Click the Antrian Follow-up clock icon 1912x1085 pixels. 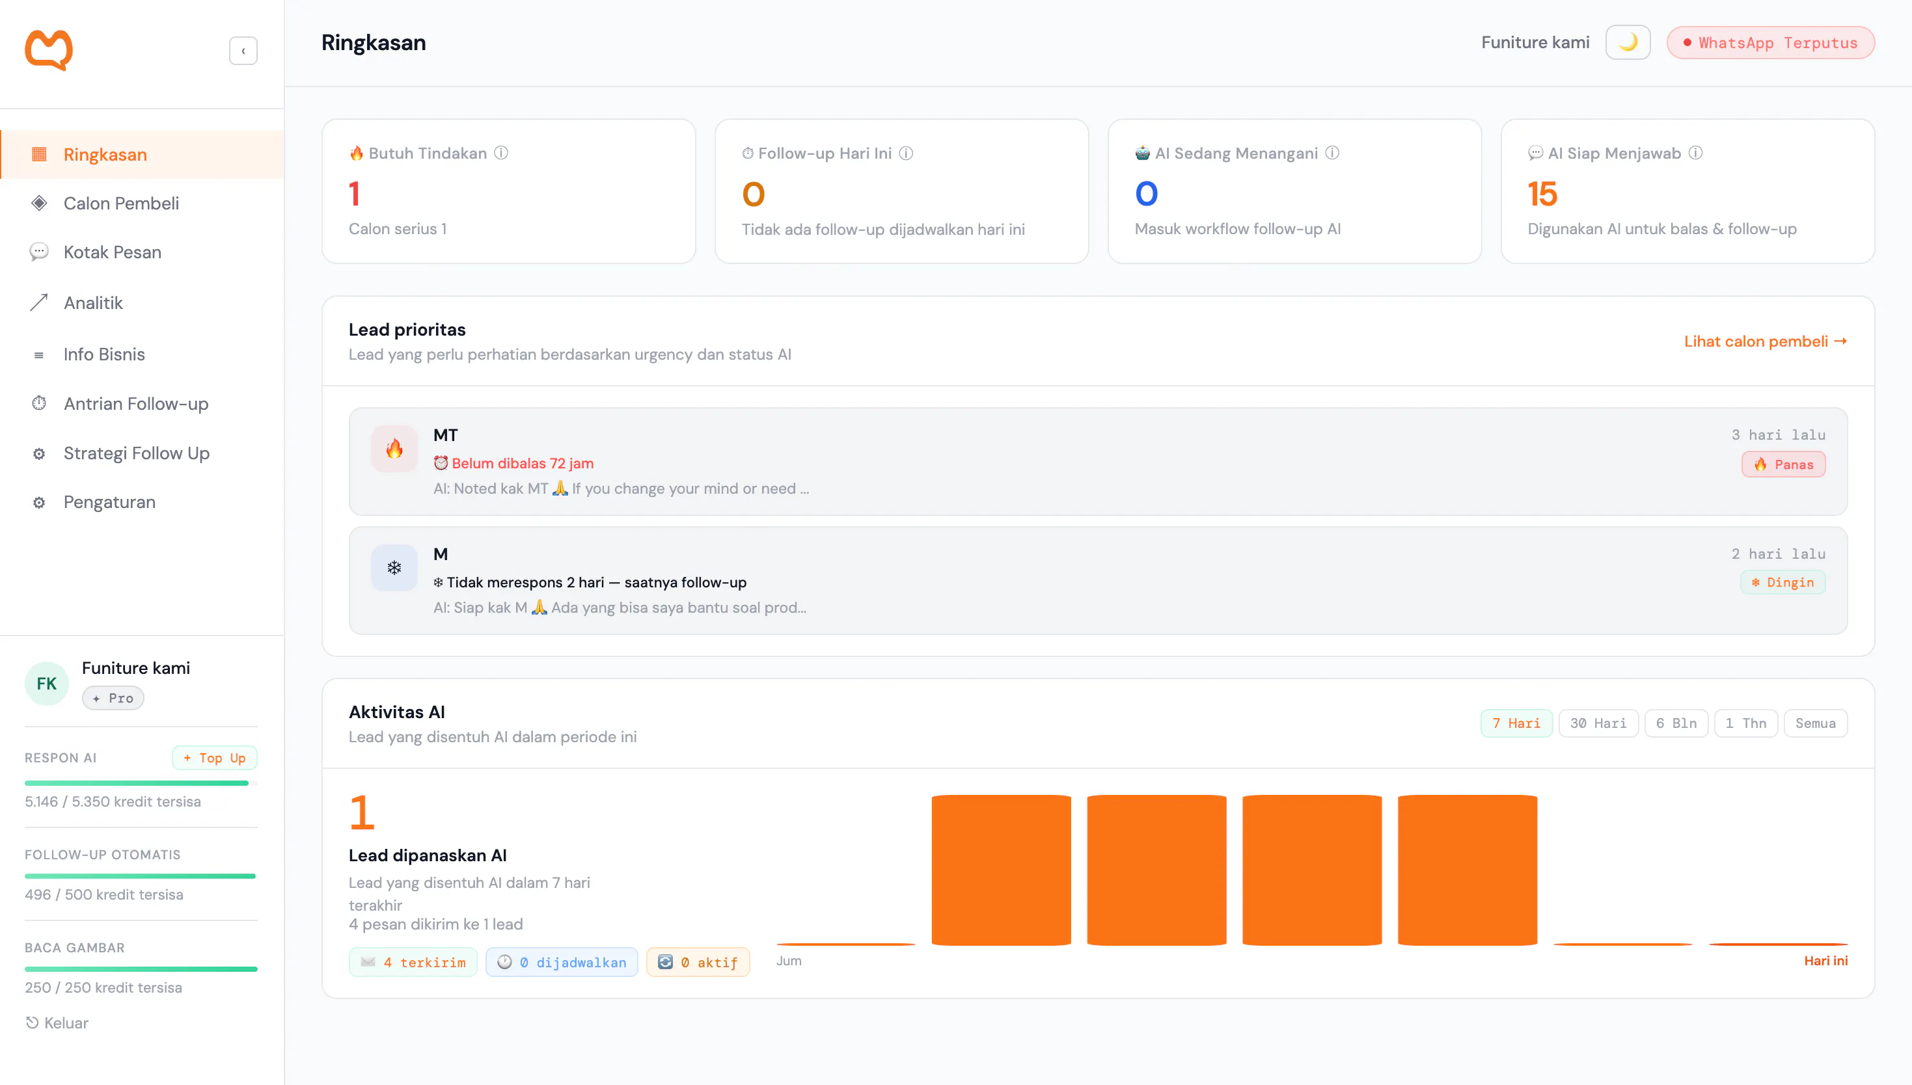pos(39,403)
